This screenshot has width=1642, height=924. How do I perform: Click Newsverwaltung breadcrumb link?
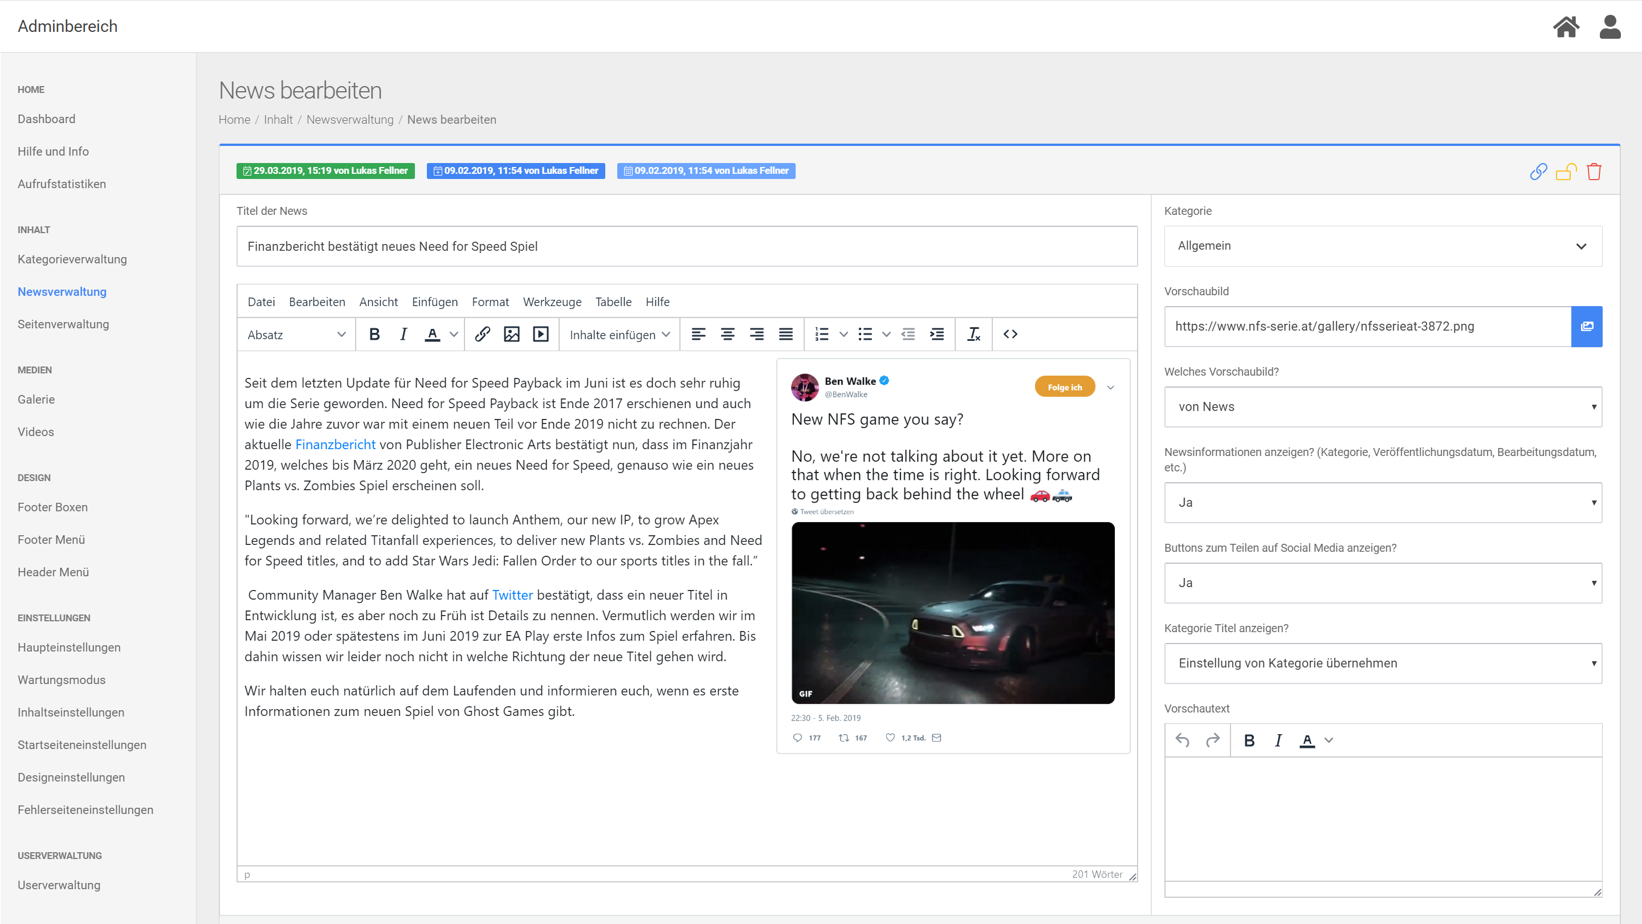click(x=350, y=120)
